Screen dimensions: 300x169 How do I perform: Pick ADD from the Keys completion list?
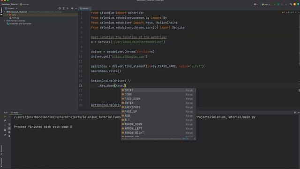158,116
